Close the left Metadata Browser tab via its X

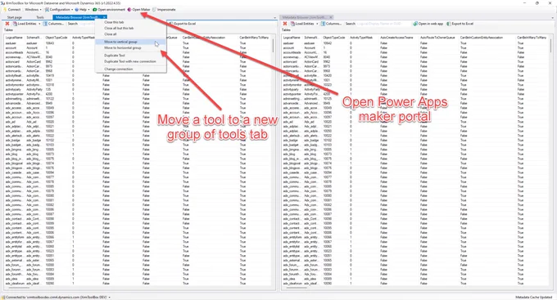pyautogui.click(x=104, y=17)
